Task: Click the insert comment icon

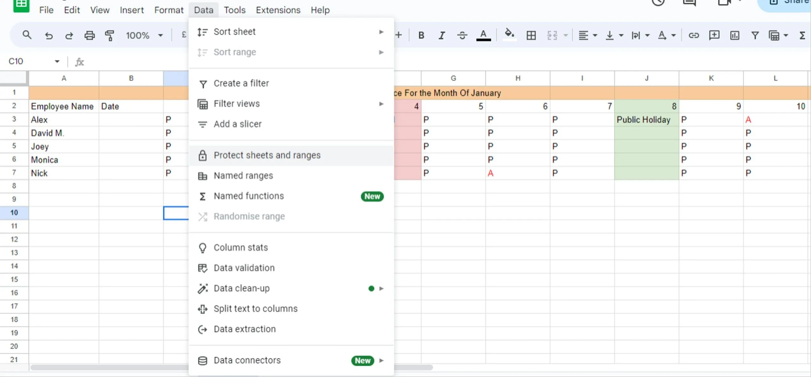Action: click(x=714, y=35)
